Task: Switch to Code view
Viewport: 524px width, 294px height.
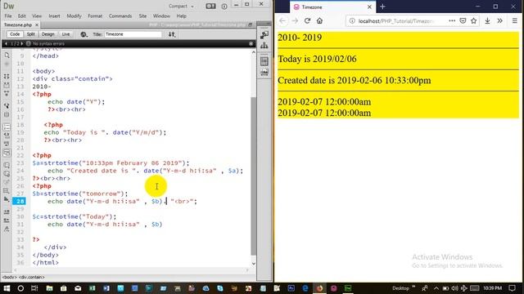Action: [15, 34]
